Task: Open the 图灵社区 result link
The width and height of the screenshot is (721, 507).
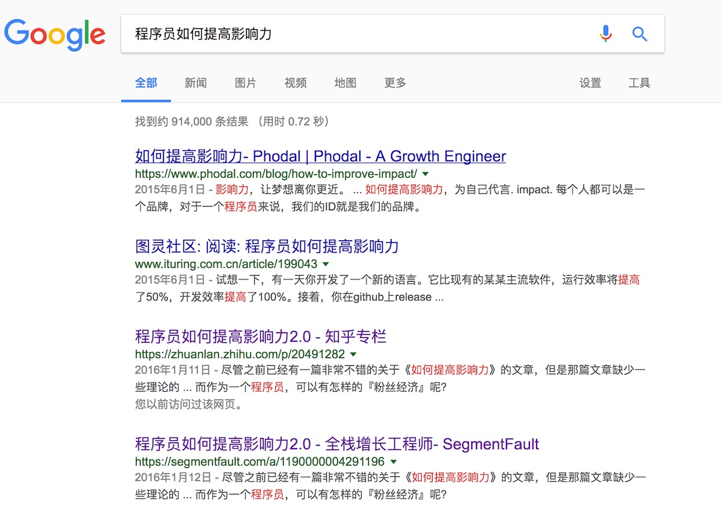Action: pos(267,246)
